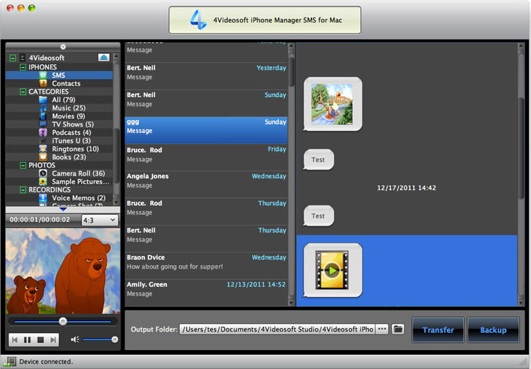
Task: Mute audio with the speaker icon
Action: [x=75, y=339]
